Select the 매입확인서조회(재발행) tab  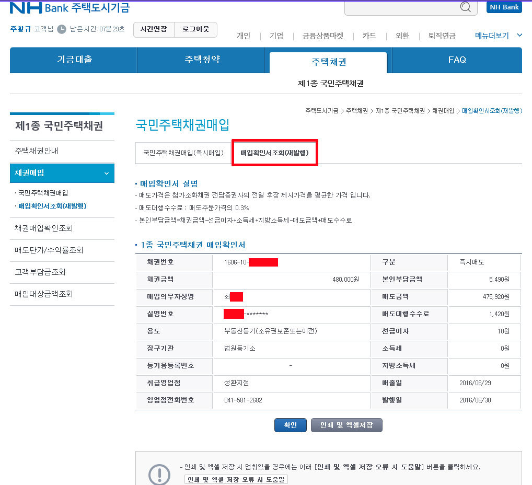274,153
